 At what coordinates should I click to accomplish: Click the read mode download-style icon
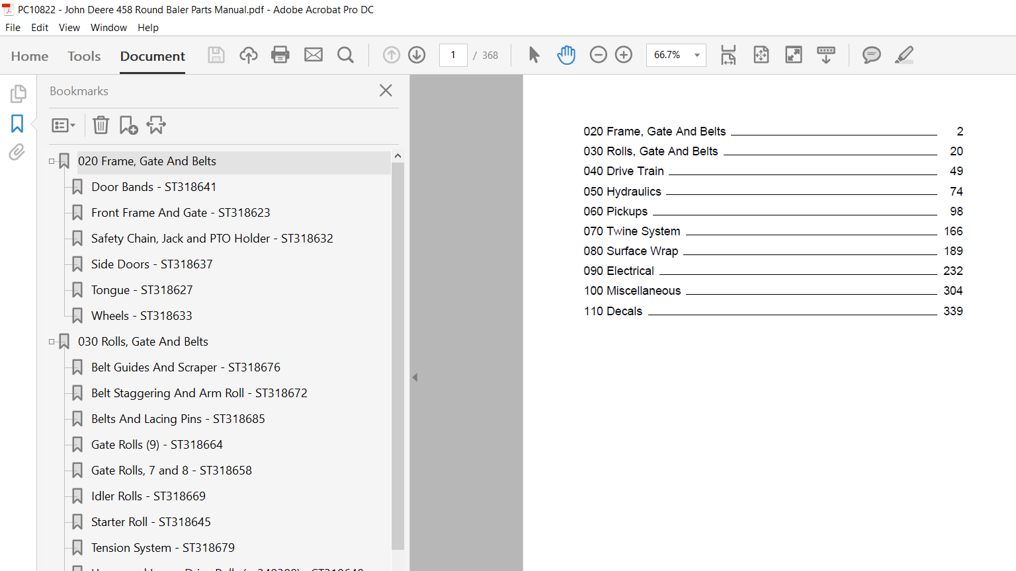826,55
